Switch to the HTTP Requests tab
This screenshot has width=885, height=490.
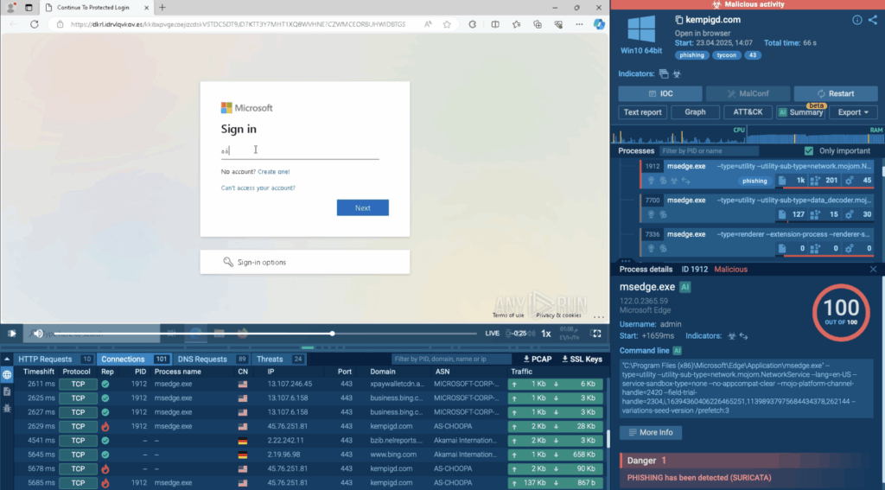54,359
